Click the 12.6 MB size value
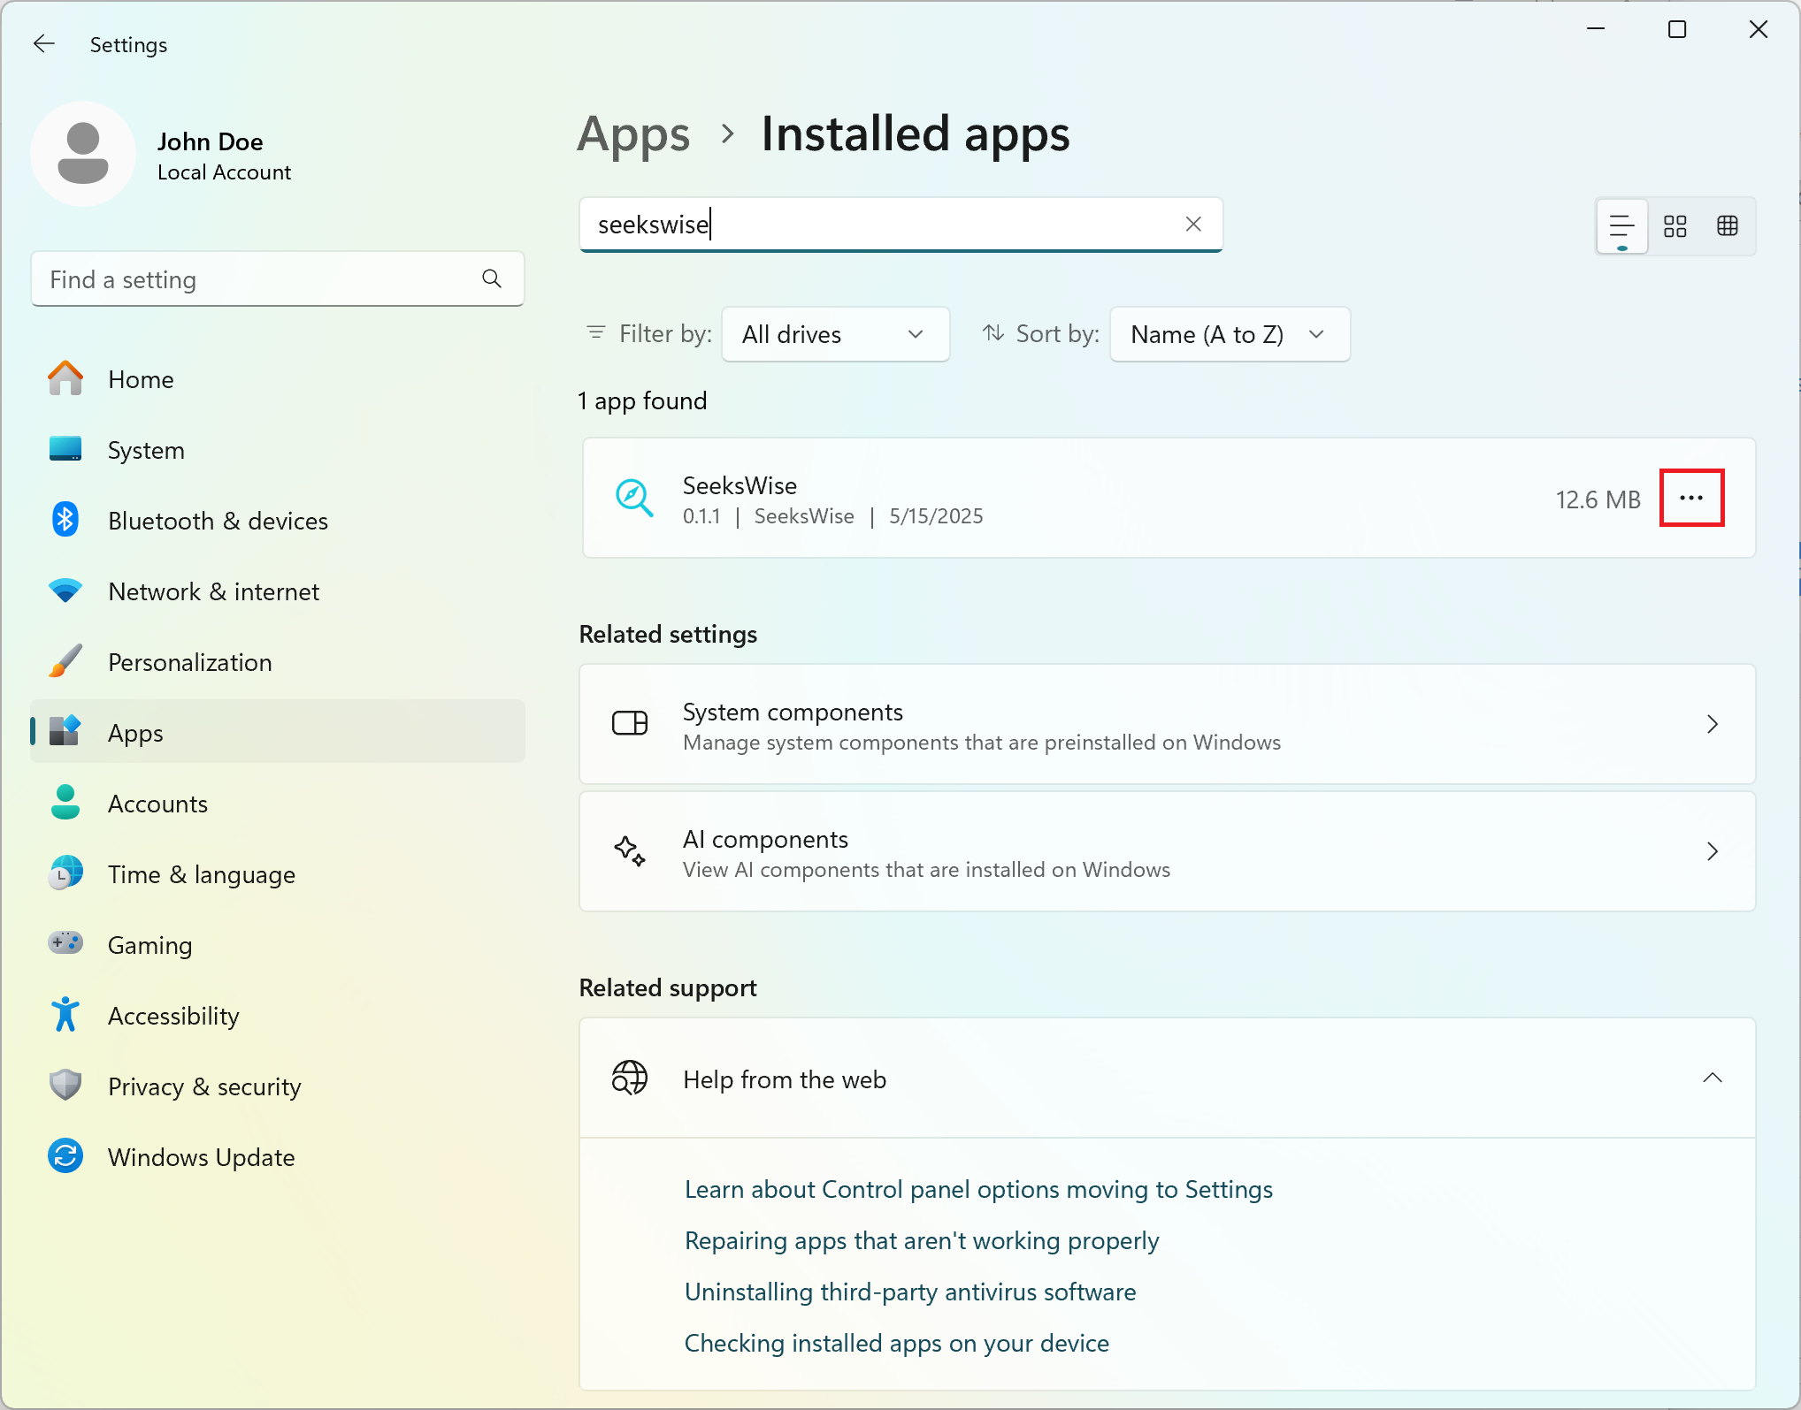 1598,499
